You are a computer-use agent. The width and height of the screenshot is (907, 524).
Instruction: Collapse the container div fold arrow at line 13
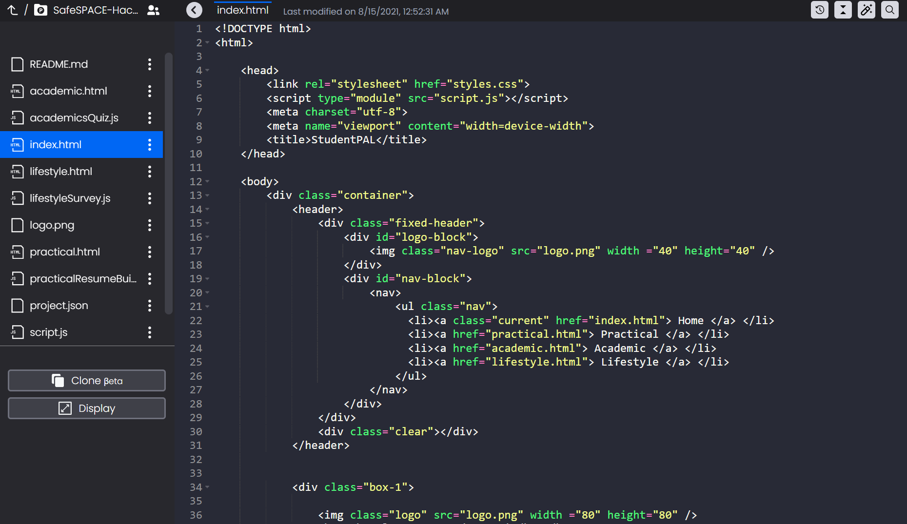207,195
